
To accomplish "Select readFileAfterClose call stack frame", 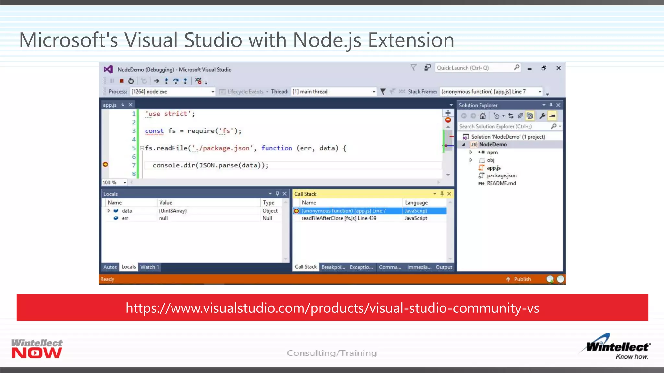I will point(370,218).
